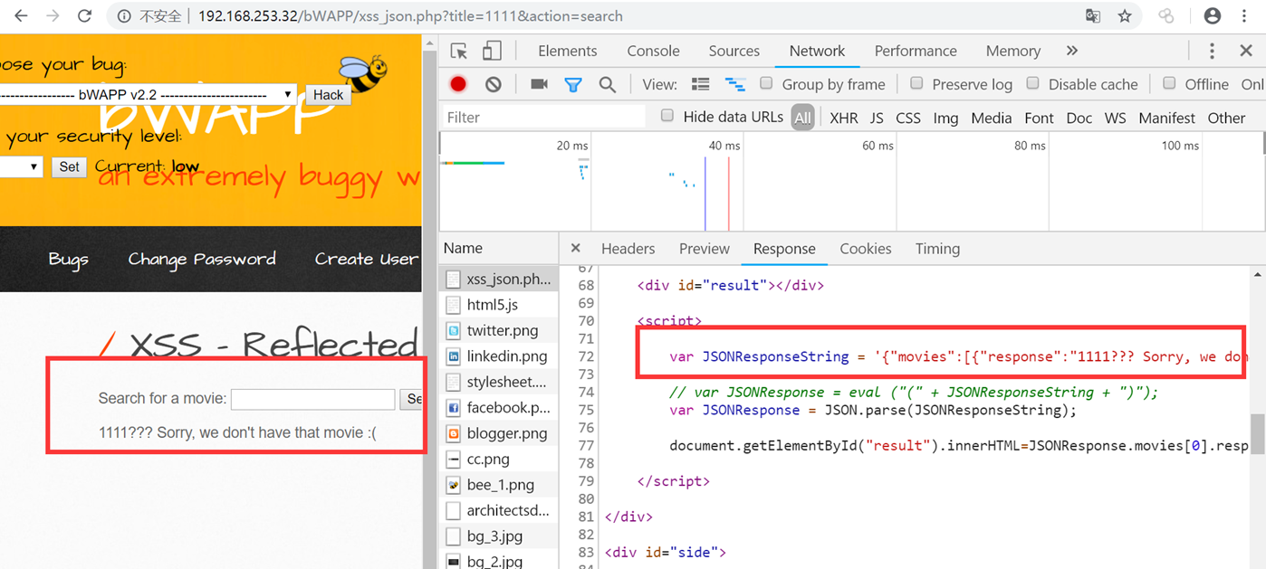
Task: Enable Group by frame checkbox
Action: (766, 83)
